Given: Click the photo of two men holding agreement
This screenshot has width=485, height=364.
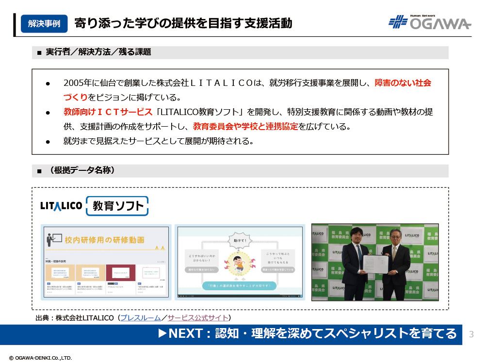Looking at the screenshot, I should point(374,262).
